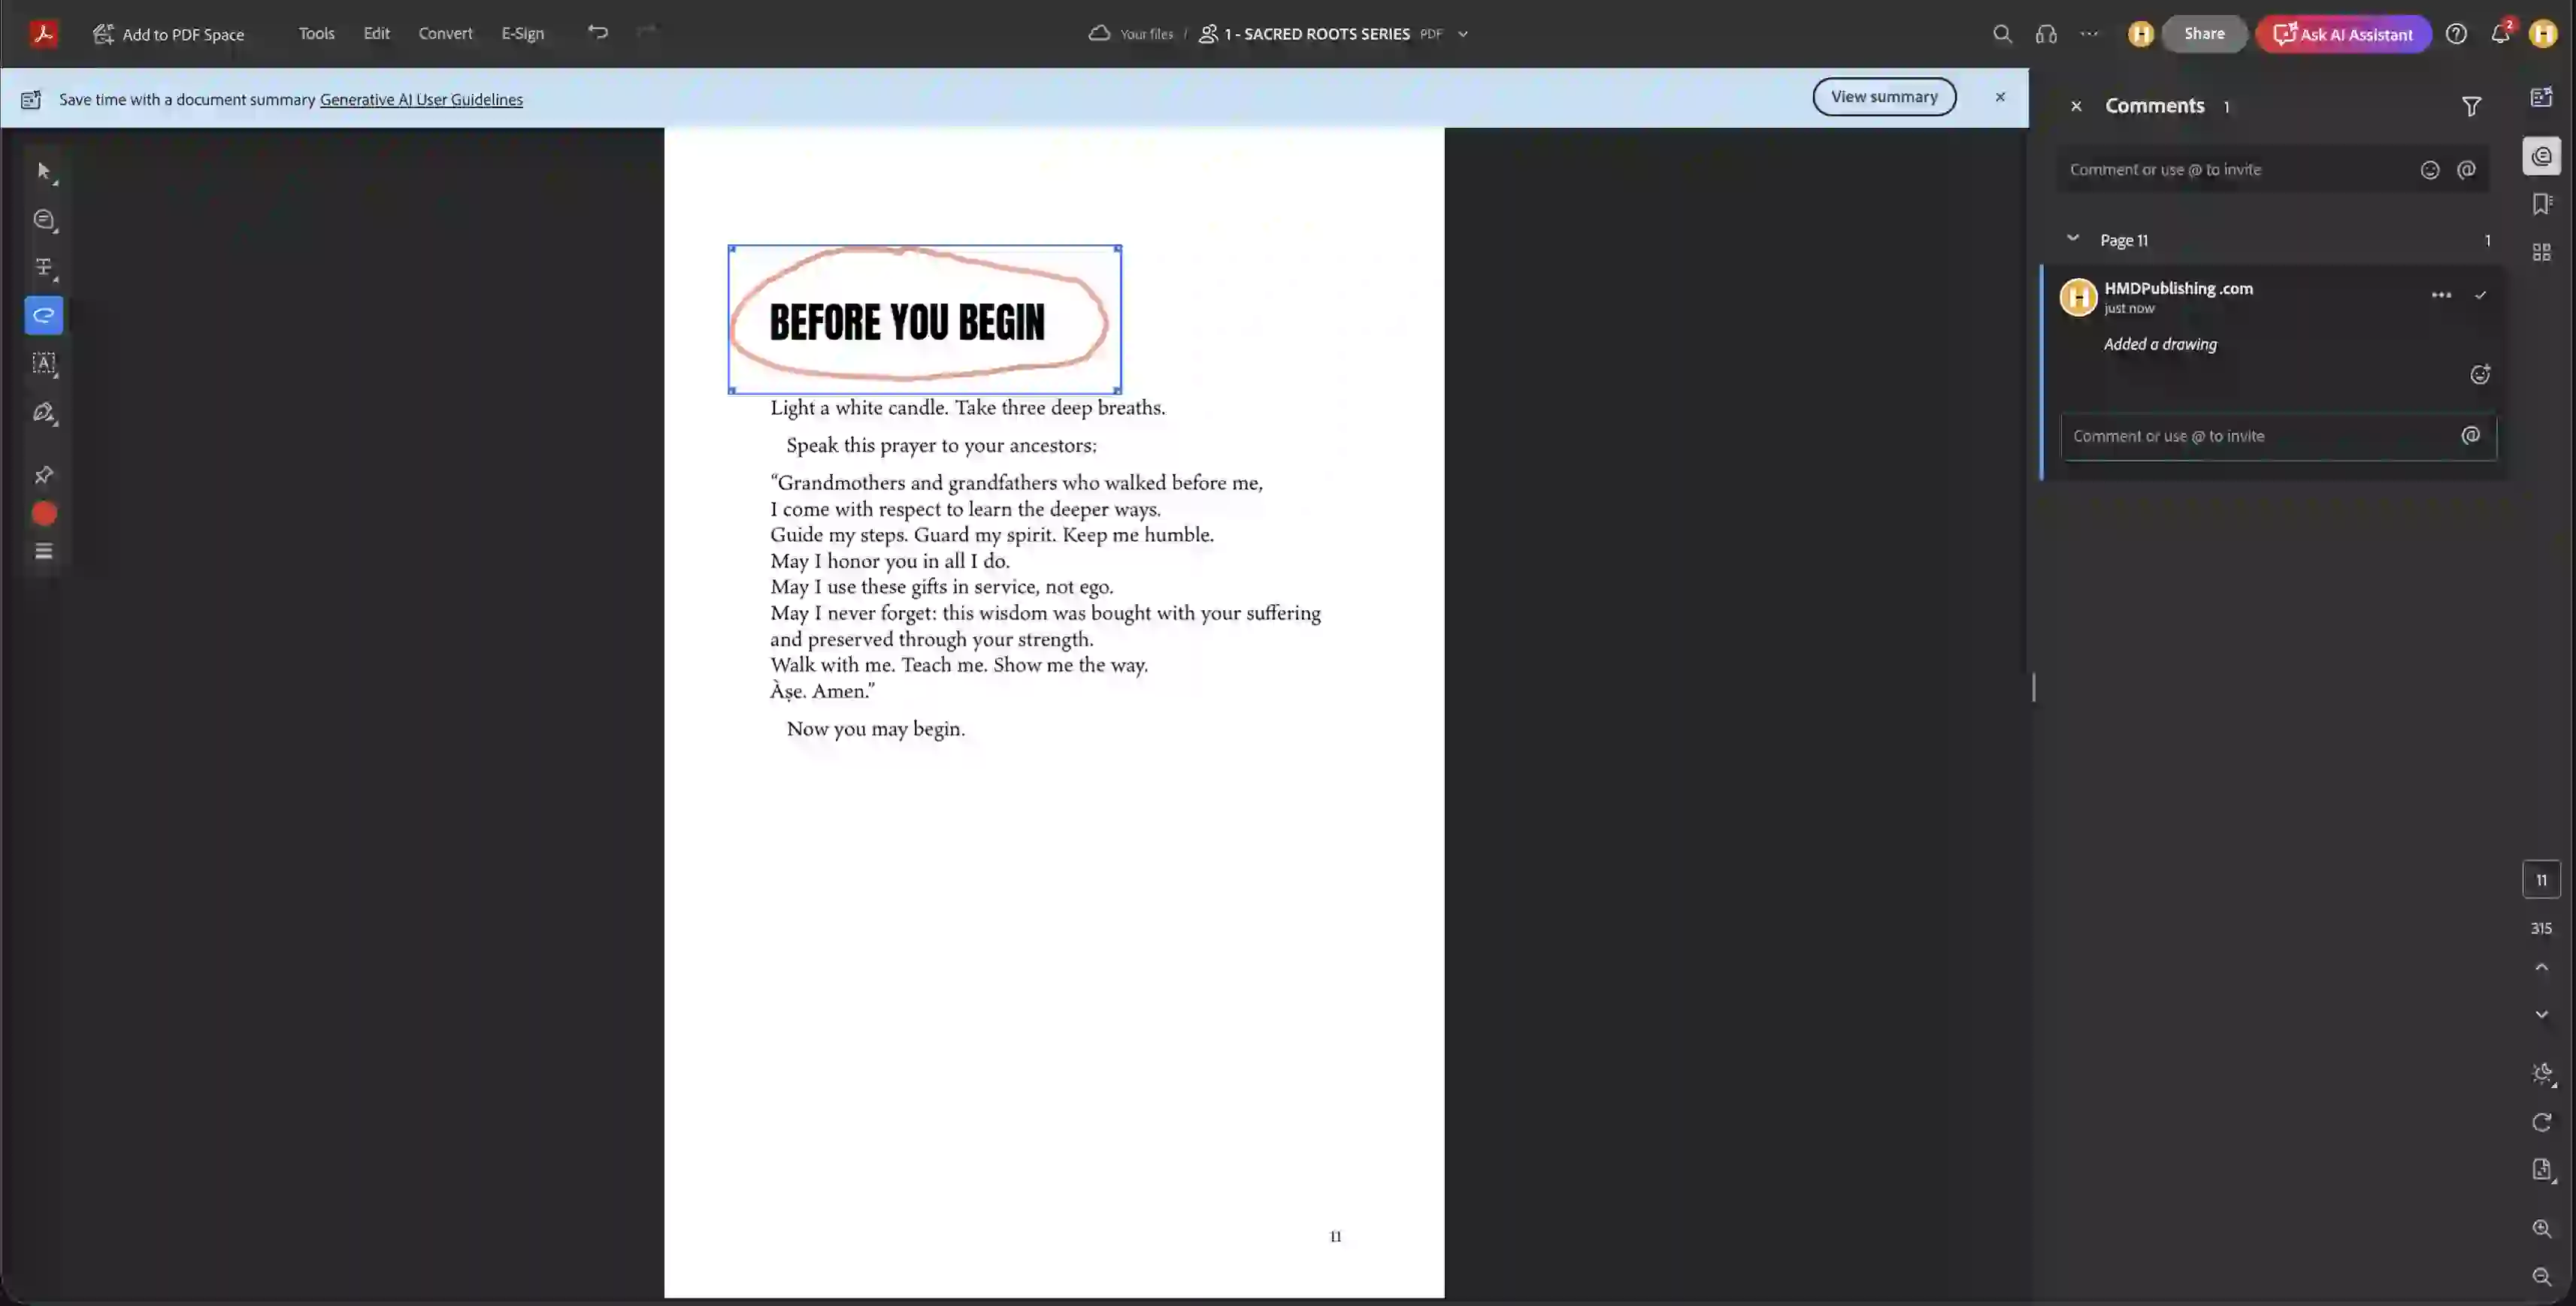Open the comments panel icon in right rail
The width and height of the screenshot is (2576, 1306).
(2542, 156)
